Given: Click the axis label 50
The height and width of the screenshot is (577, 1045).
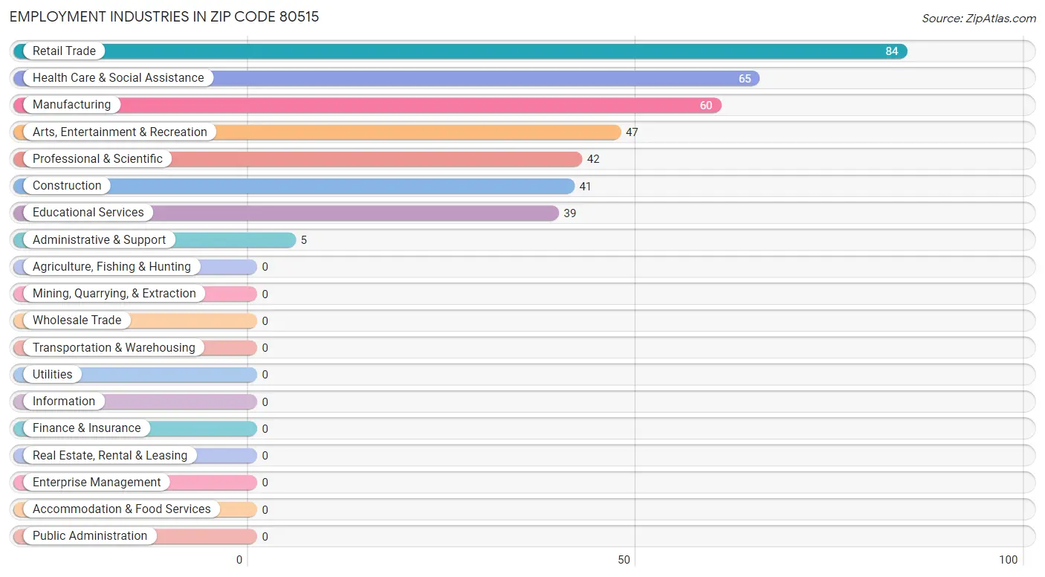Looking at the screenshot, I should tap(624, 560).
